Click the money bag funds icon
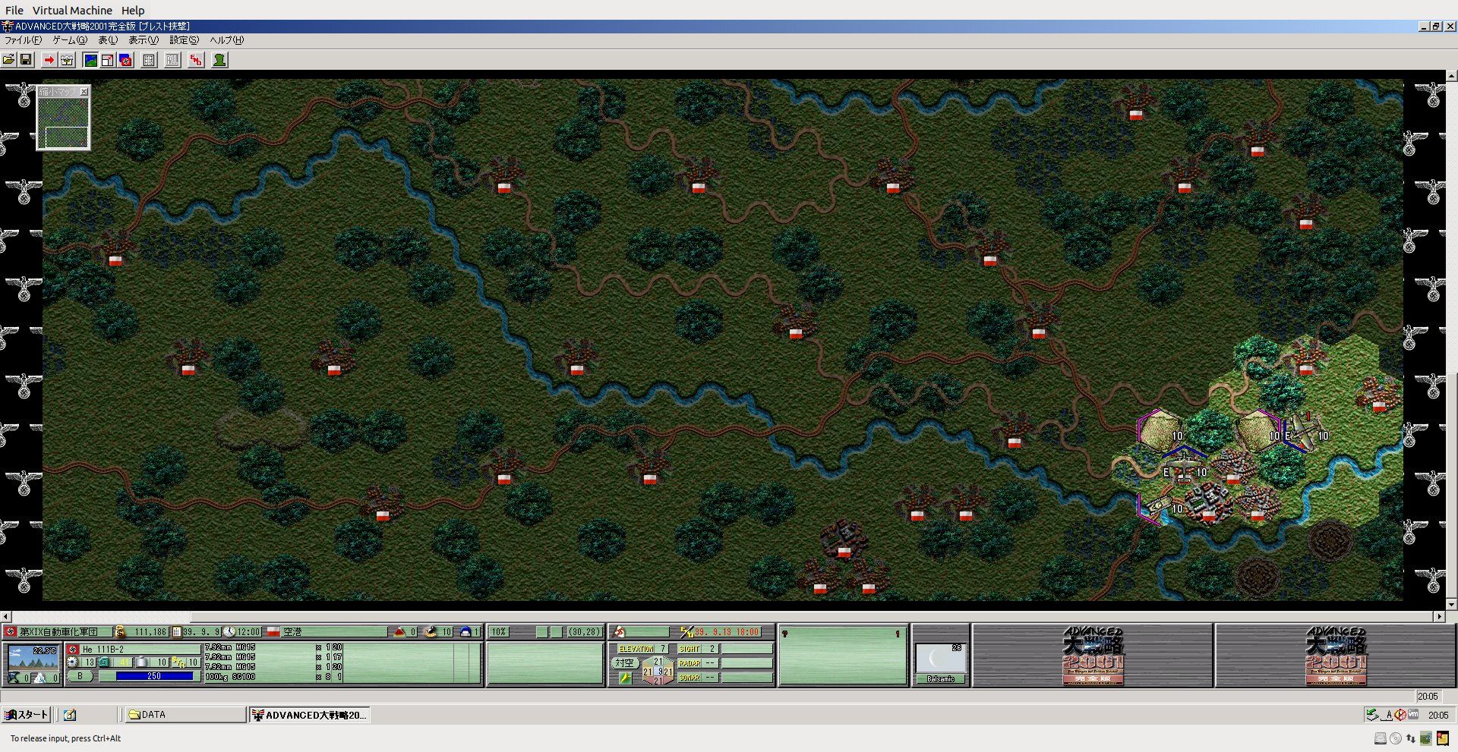 (119, 632)
